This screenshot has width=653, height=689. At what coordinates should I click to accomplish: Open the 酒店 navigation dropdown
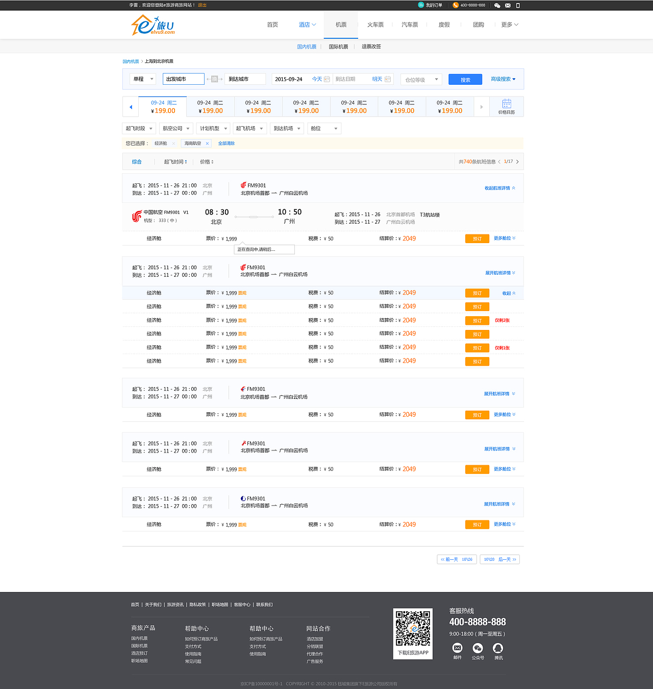click(x=308, y=25)
